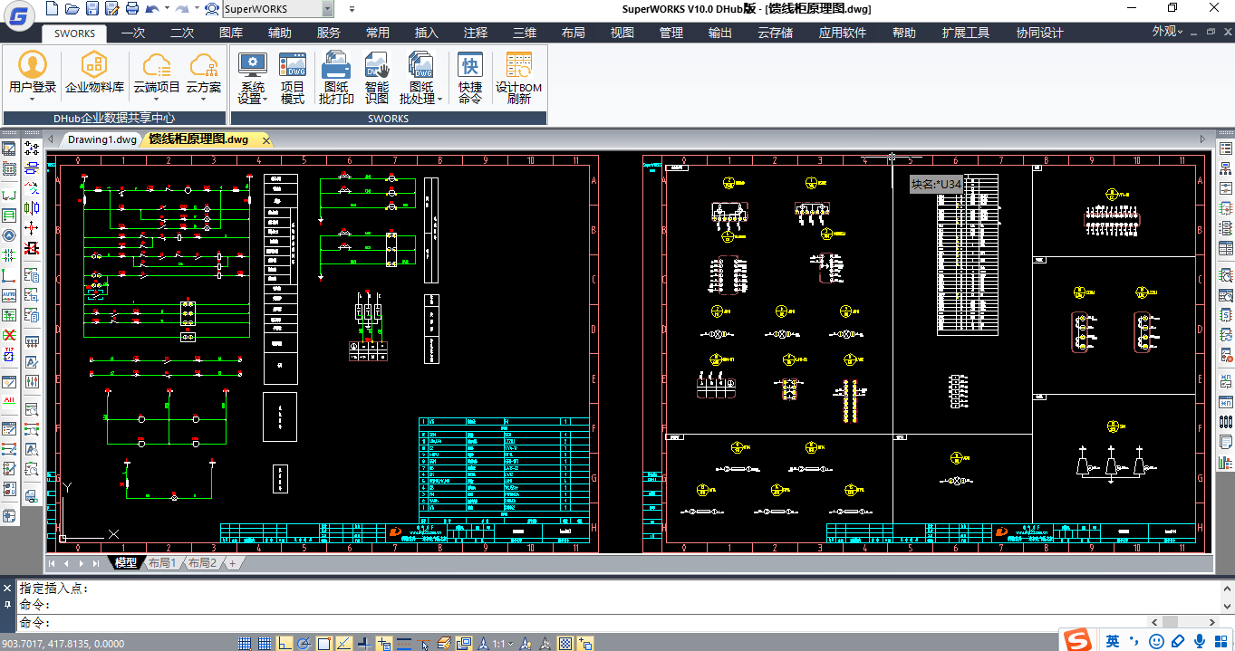Image resolution: width=1235 pixels, height=651 pixels.
Task: Click the workspace switch icon beside SuperWORKS box
Action: click(212, 9)
